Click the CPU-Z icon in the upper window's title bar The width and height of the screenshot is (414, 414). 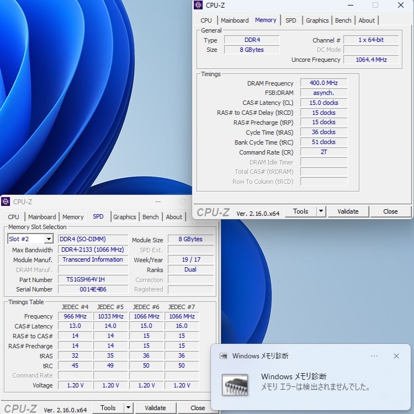point(199,5)
